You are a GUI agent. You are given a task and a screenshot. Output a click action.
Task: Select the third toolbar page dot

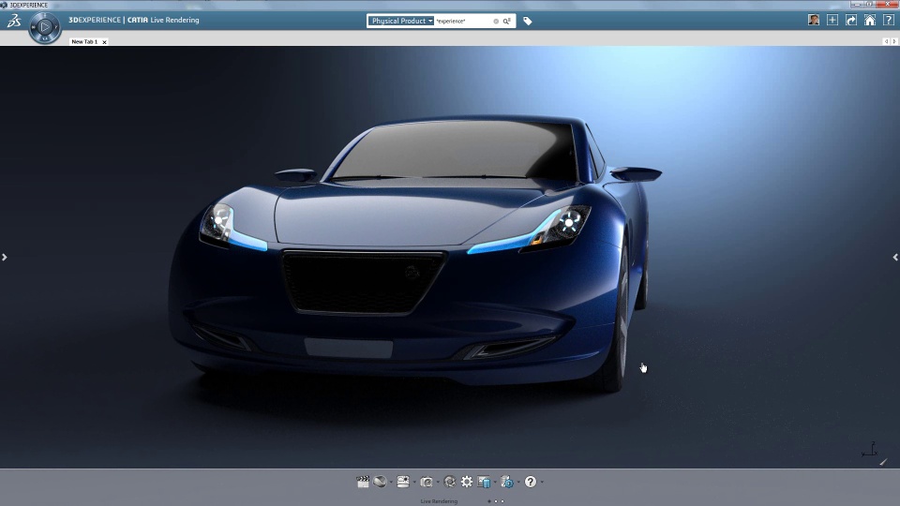[x=502, y=501]
